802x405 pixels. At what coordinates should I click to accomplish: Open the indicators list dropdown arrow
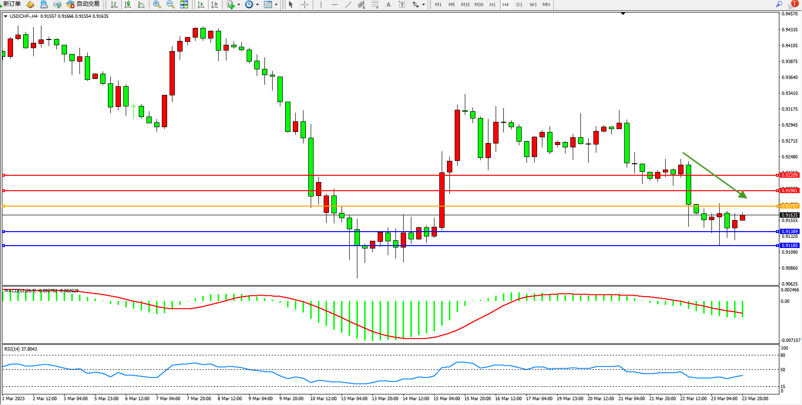tap(239, 5)
